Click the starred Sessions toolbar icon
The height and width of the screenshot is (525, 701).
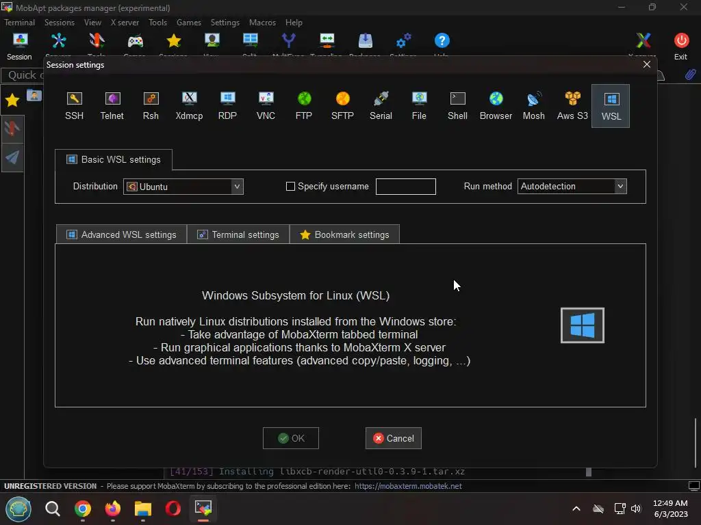(173, 41)
